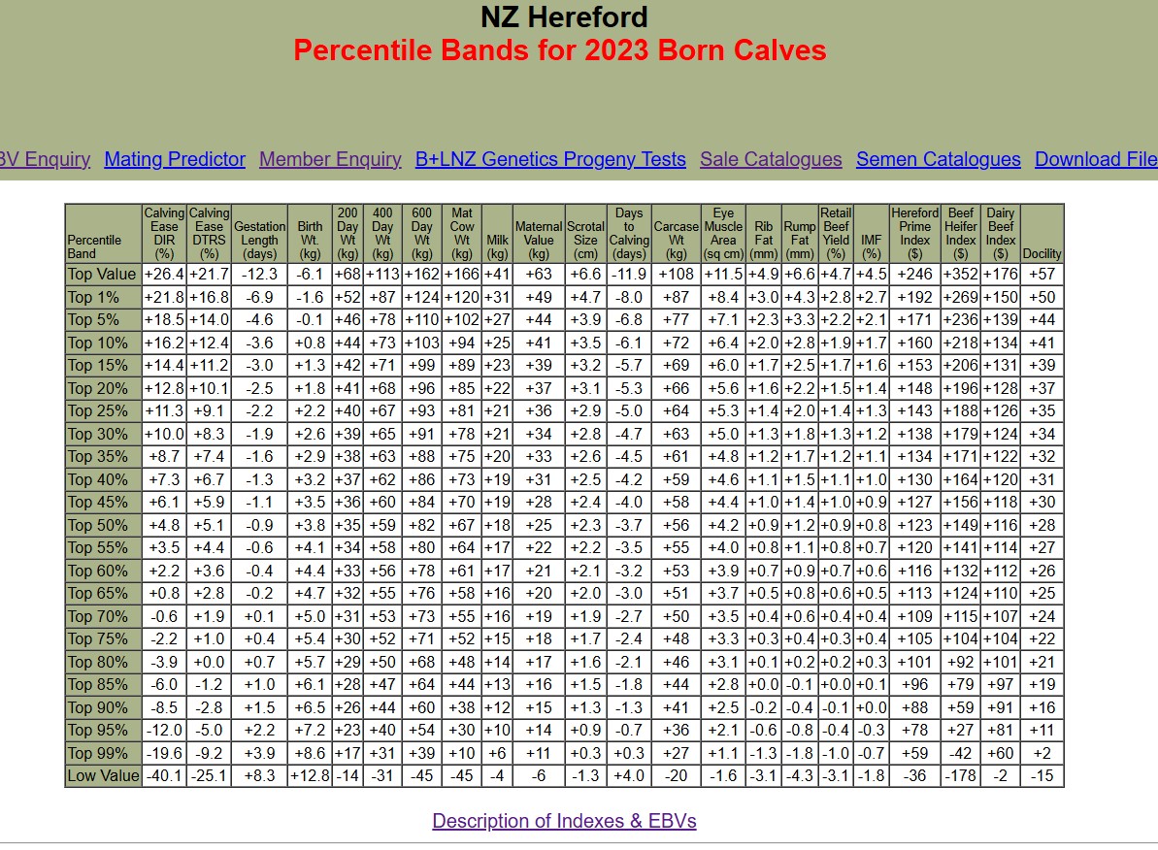Select the Top 5% row label

click(104, 320)
